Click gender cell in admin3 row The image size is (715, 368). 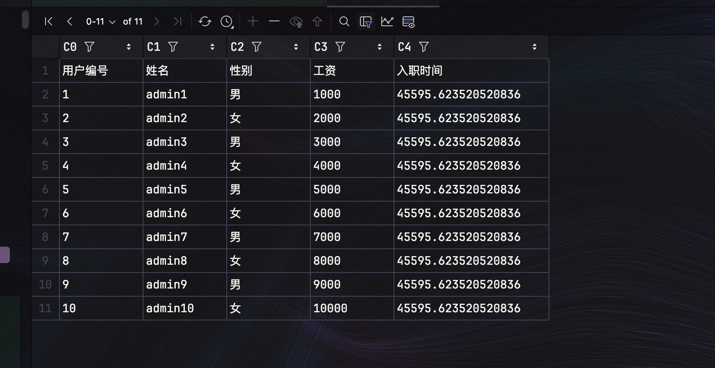click(x=269, y=142)
